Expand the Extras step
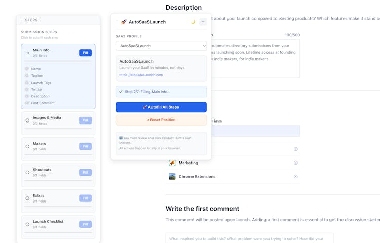Screen dimensions: 380x243 pyautogui.click(x=27, y=198)
